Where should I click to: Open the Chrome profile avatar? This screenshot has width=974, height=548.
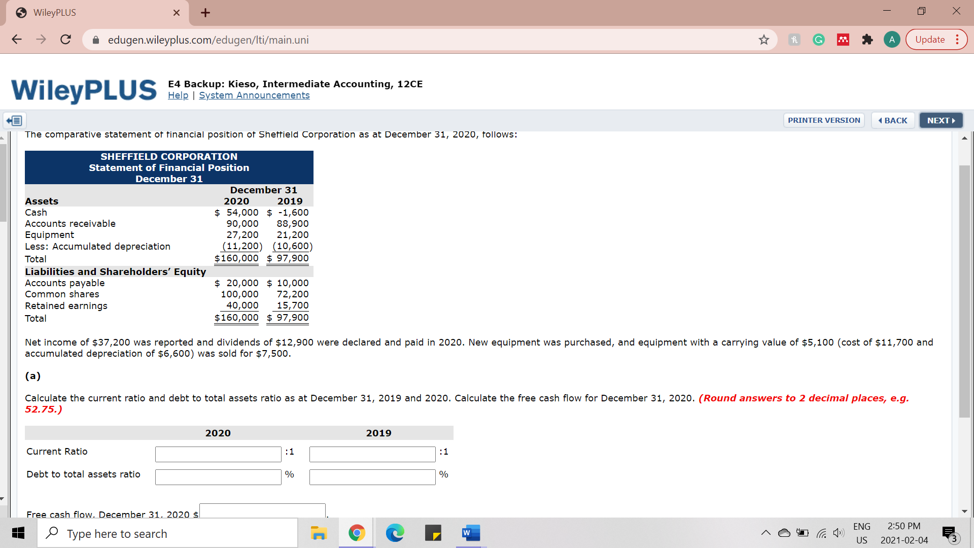coord(891,40)
